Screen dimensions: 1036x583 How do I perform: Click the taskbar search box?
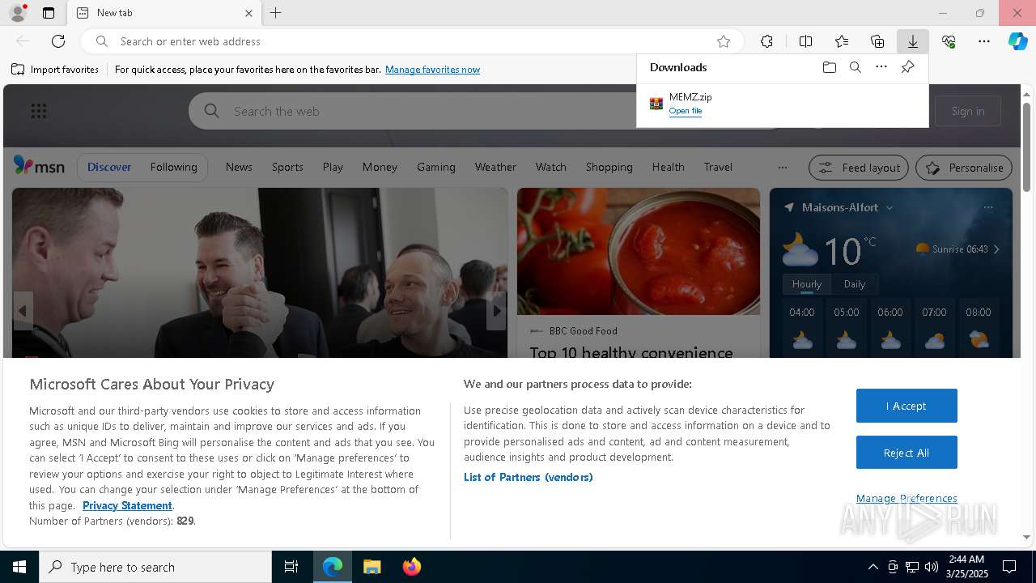click(x=155, y=567)
